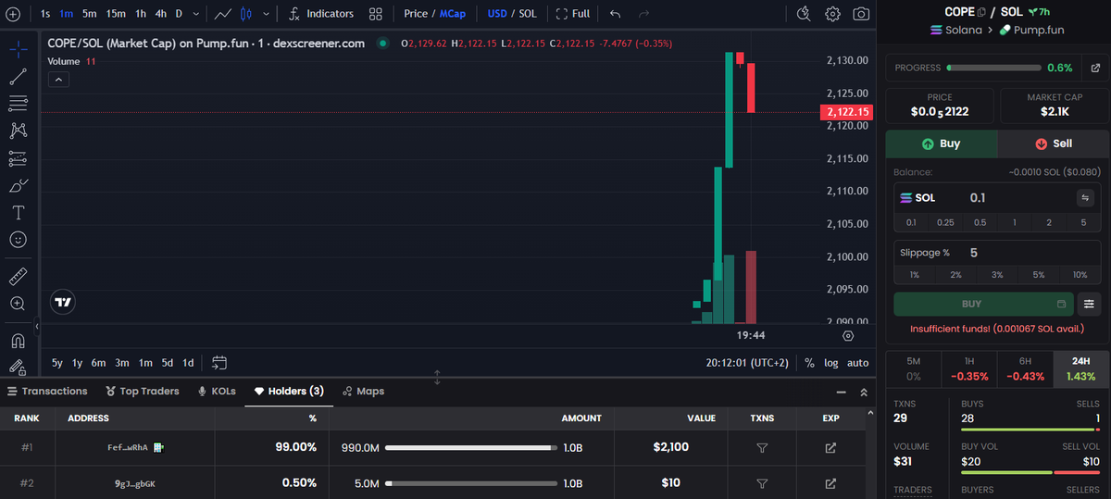Click the bonding curve progress bar
Viewport: 1111px width, 499px height.
[993, 68]
